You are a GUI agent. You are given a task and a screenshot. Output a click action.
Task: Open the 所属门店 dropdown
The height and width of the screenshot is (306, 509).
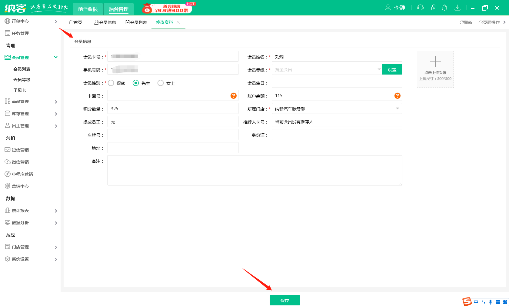(x=397, y=108)
